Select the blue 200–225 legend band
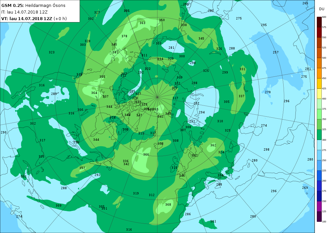The height and width of the screenshot is (233, 329). (x=319, y=176)
